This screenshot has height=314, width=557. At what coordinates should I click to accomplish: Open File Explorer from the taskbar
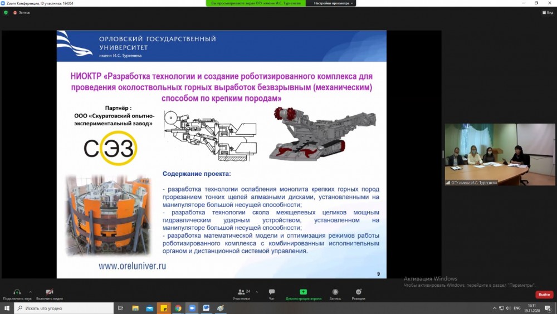pos(135,308)
